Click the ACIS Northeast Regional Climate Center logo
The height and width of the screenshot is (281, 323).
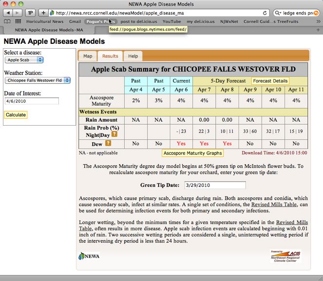(x=285, y=256)
